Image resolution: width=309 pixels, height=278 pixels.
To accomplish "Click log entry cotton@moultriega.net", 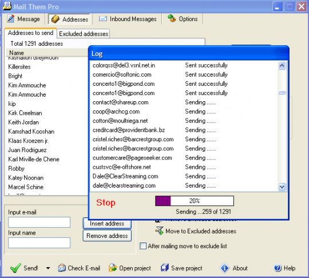I will [120, 121].
